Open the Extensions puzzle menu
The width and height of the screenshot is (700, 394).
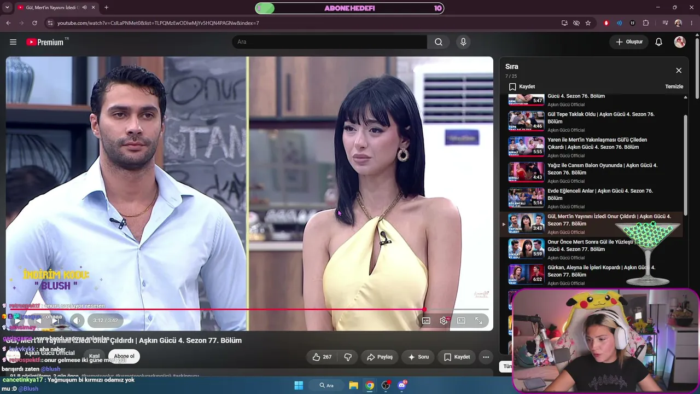click(x=646, y=23)
